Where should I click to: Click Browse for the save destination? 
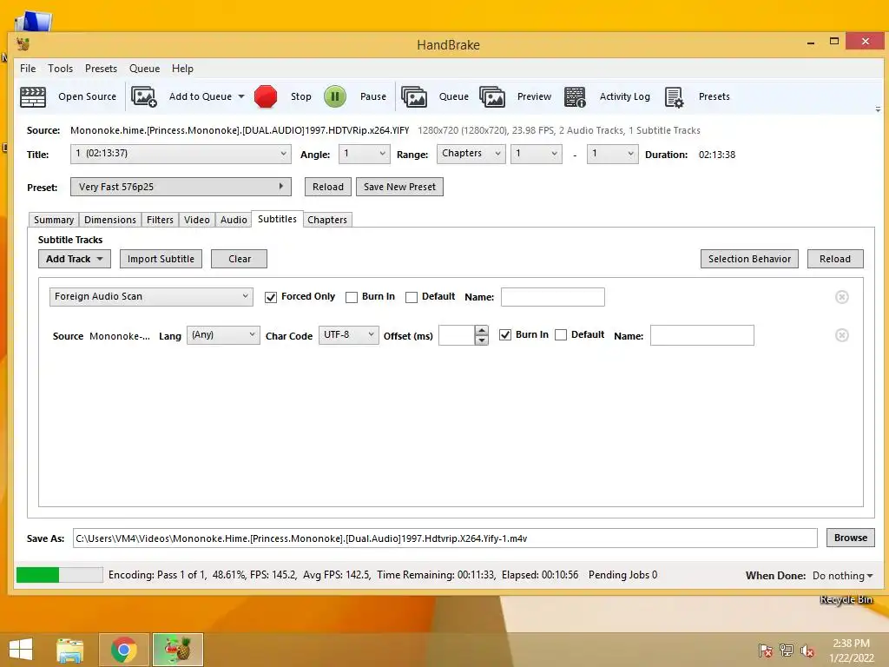pyautogui.click(x=851, y=538)
